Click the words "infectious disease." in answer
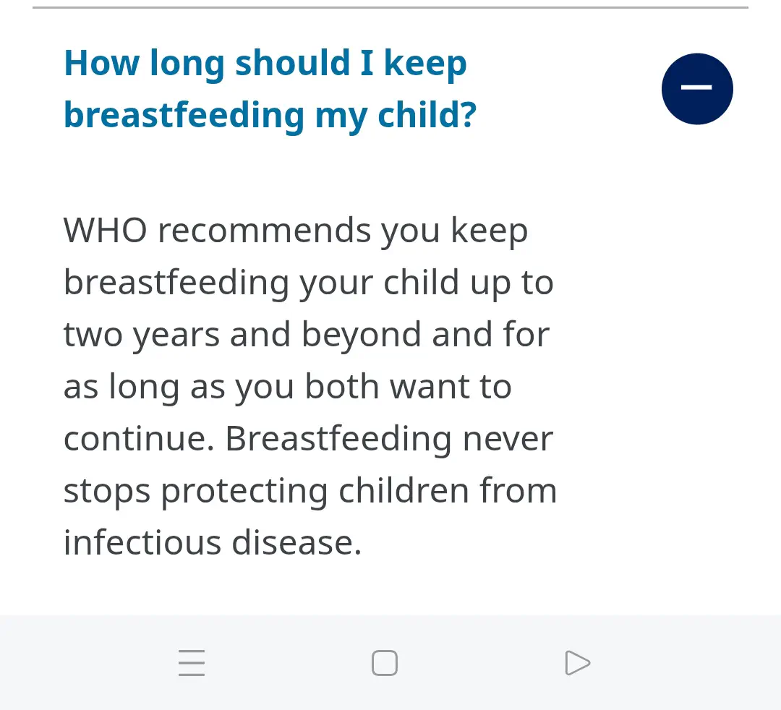The width and height of the screenshot is (781, 710). click(x=212, y=543)
